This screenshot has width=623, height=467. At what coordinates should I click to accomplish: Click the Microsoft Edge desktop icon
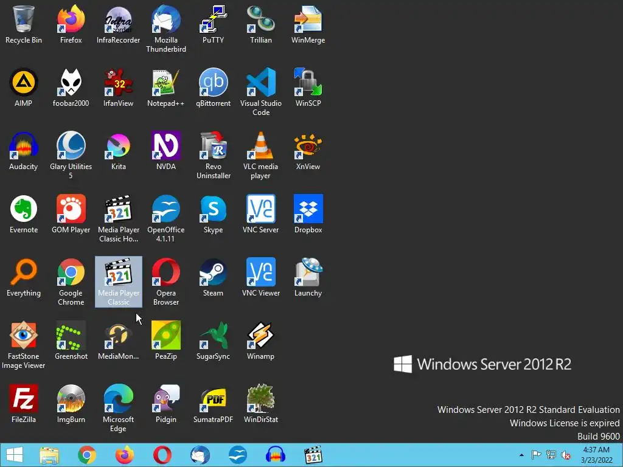point(119,408)
